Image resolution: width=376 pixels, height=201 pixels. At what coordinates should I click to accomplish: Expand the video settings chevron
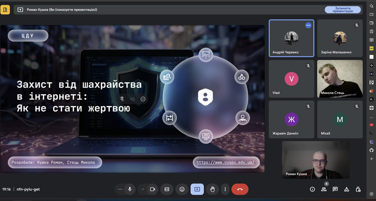coord(143,189)
